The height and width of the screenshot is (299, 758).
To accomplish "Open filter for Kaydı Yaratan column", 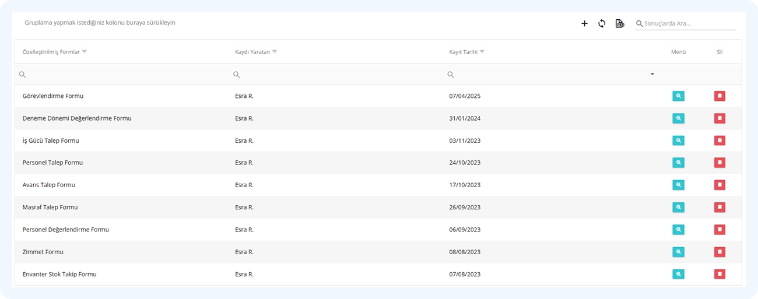I will pyautogui.click(x=275, y=52).
